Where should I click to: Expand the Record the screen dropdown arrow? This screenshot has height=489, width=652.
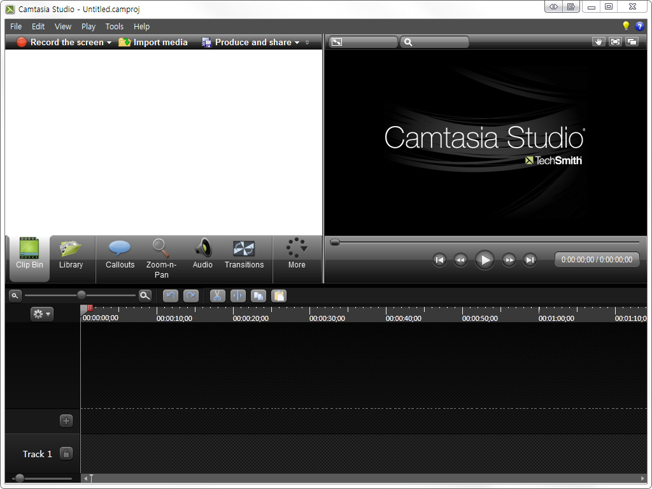(109, 43)
